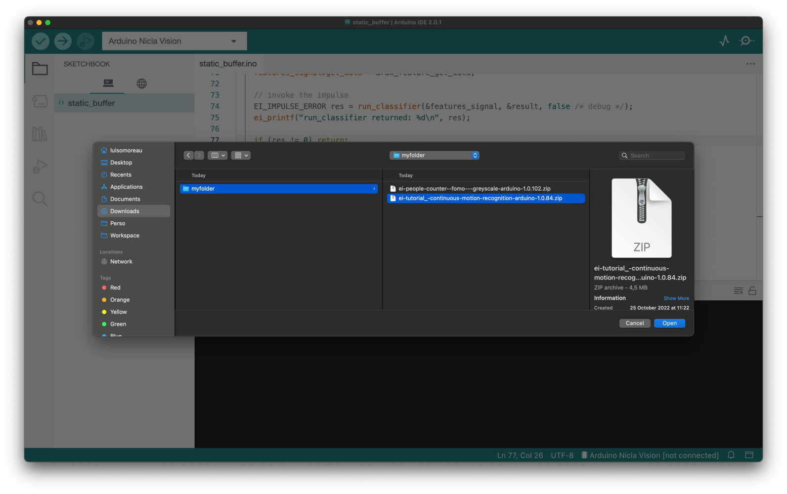Open the board selector Arduino Nicla Vision
The image size is (787, 494).
(x=175, y=41)
